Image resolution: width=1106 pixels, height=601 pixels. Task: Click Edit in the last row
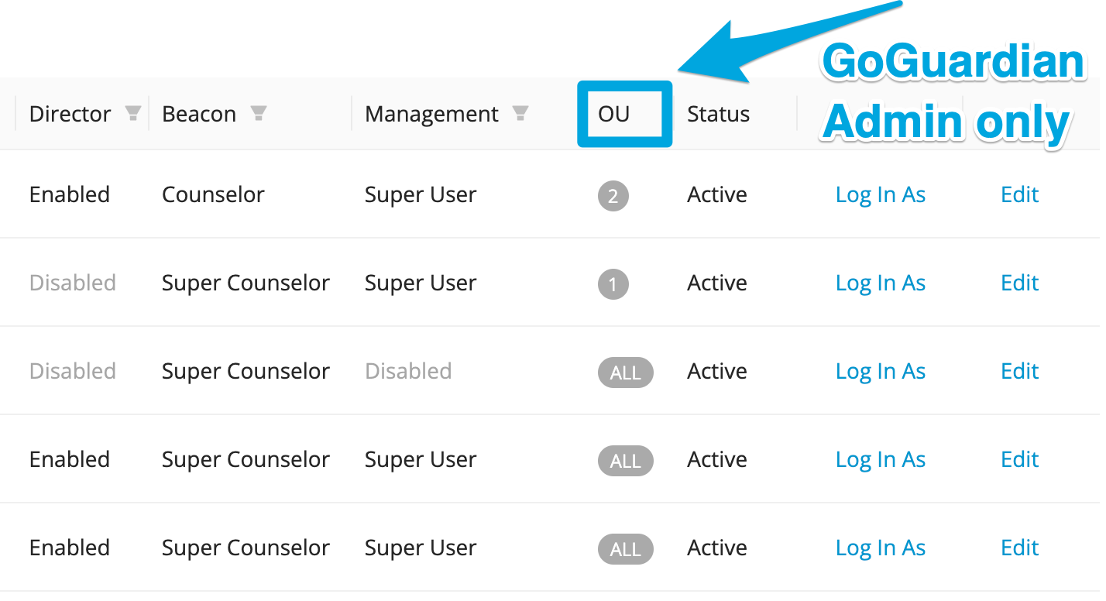coord(1018,549)
